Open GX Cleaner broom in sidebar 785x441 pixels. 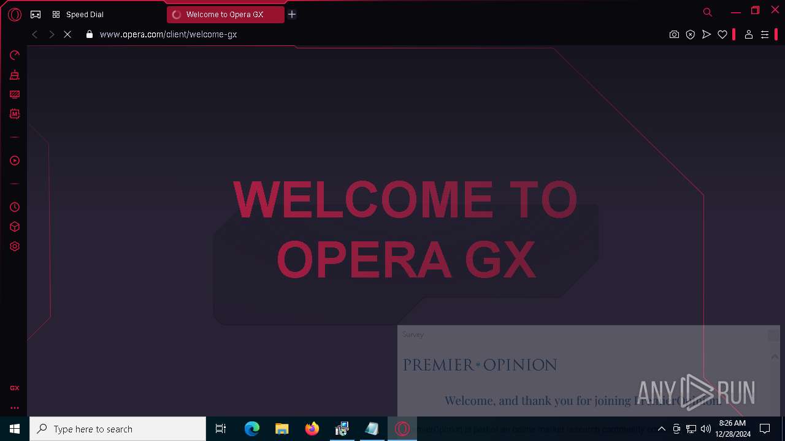pos(15,75)
